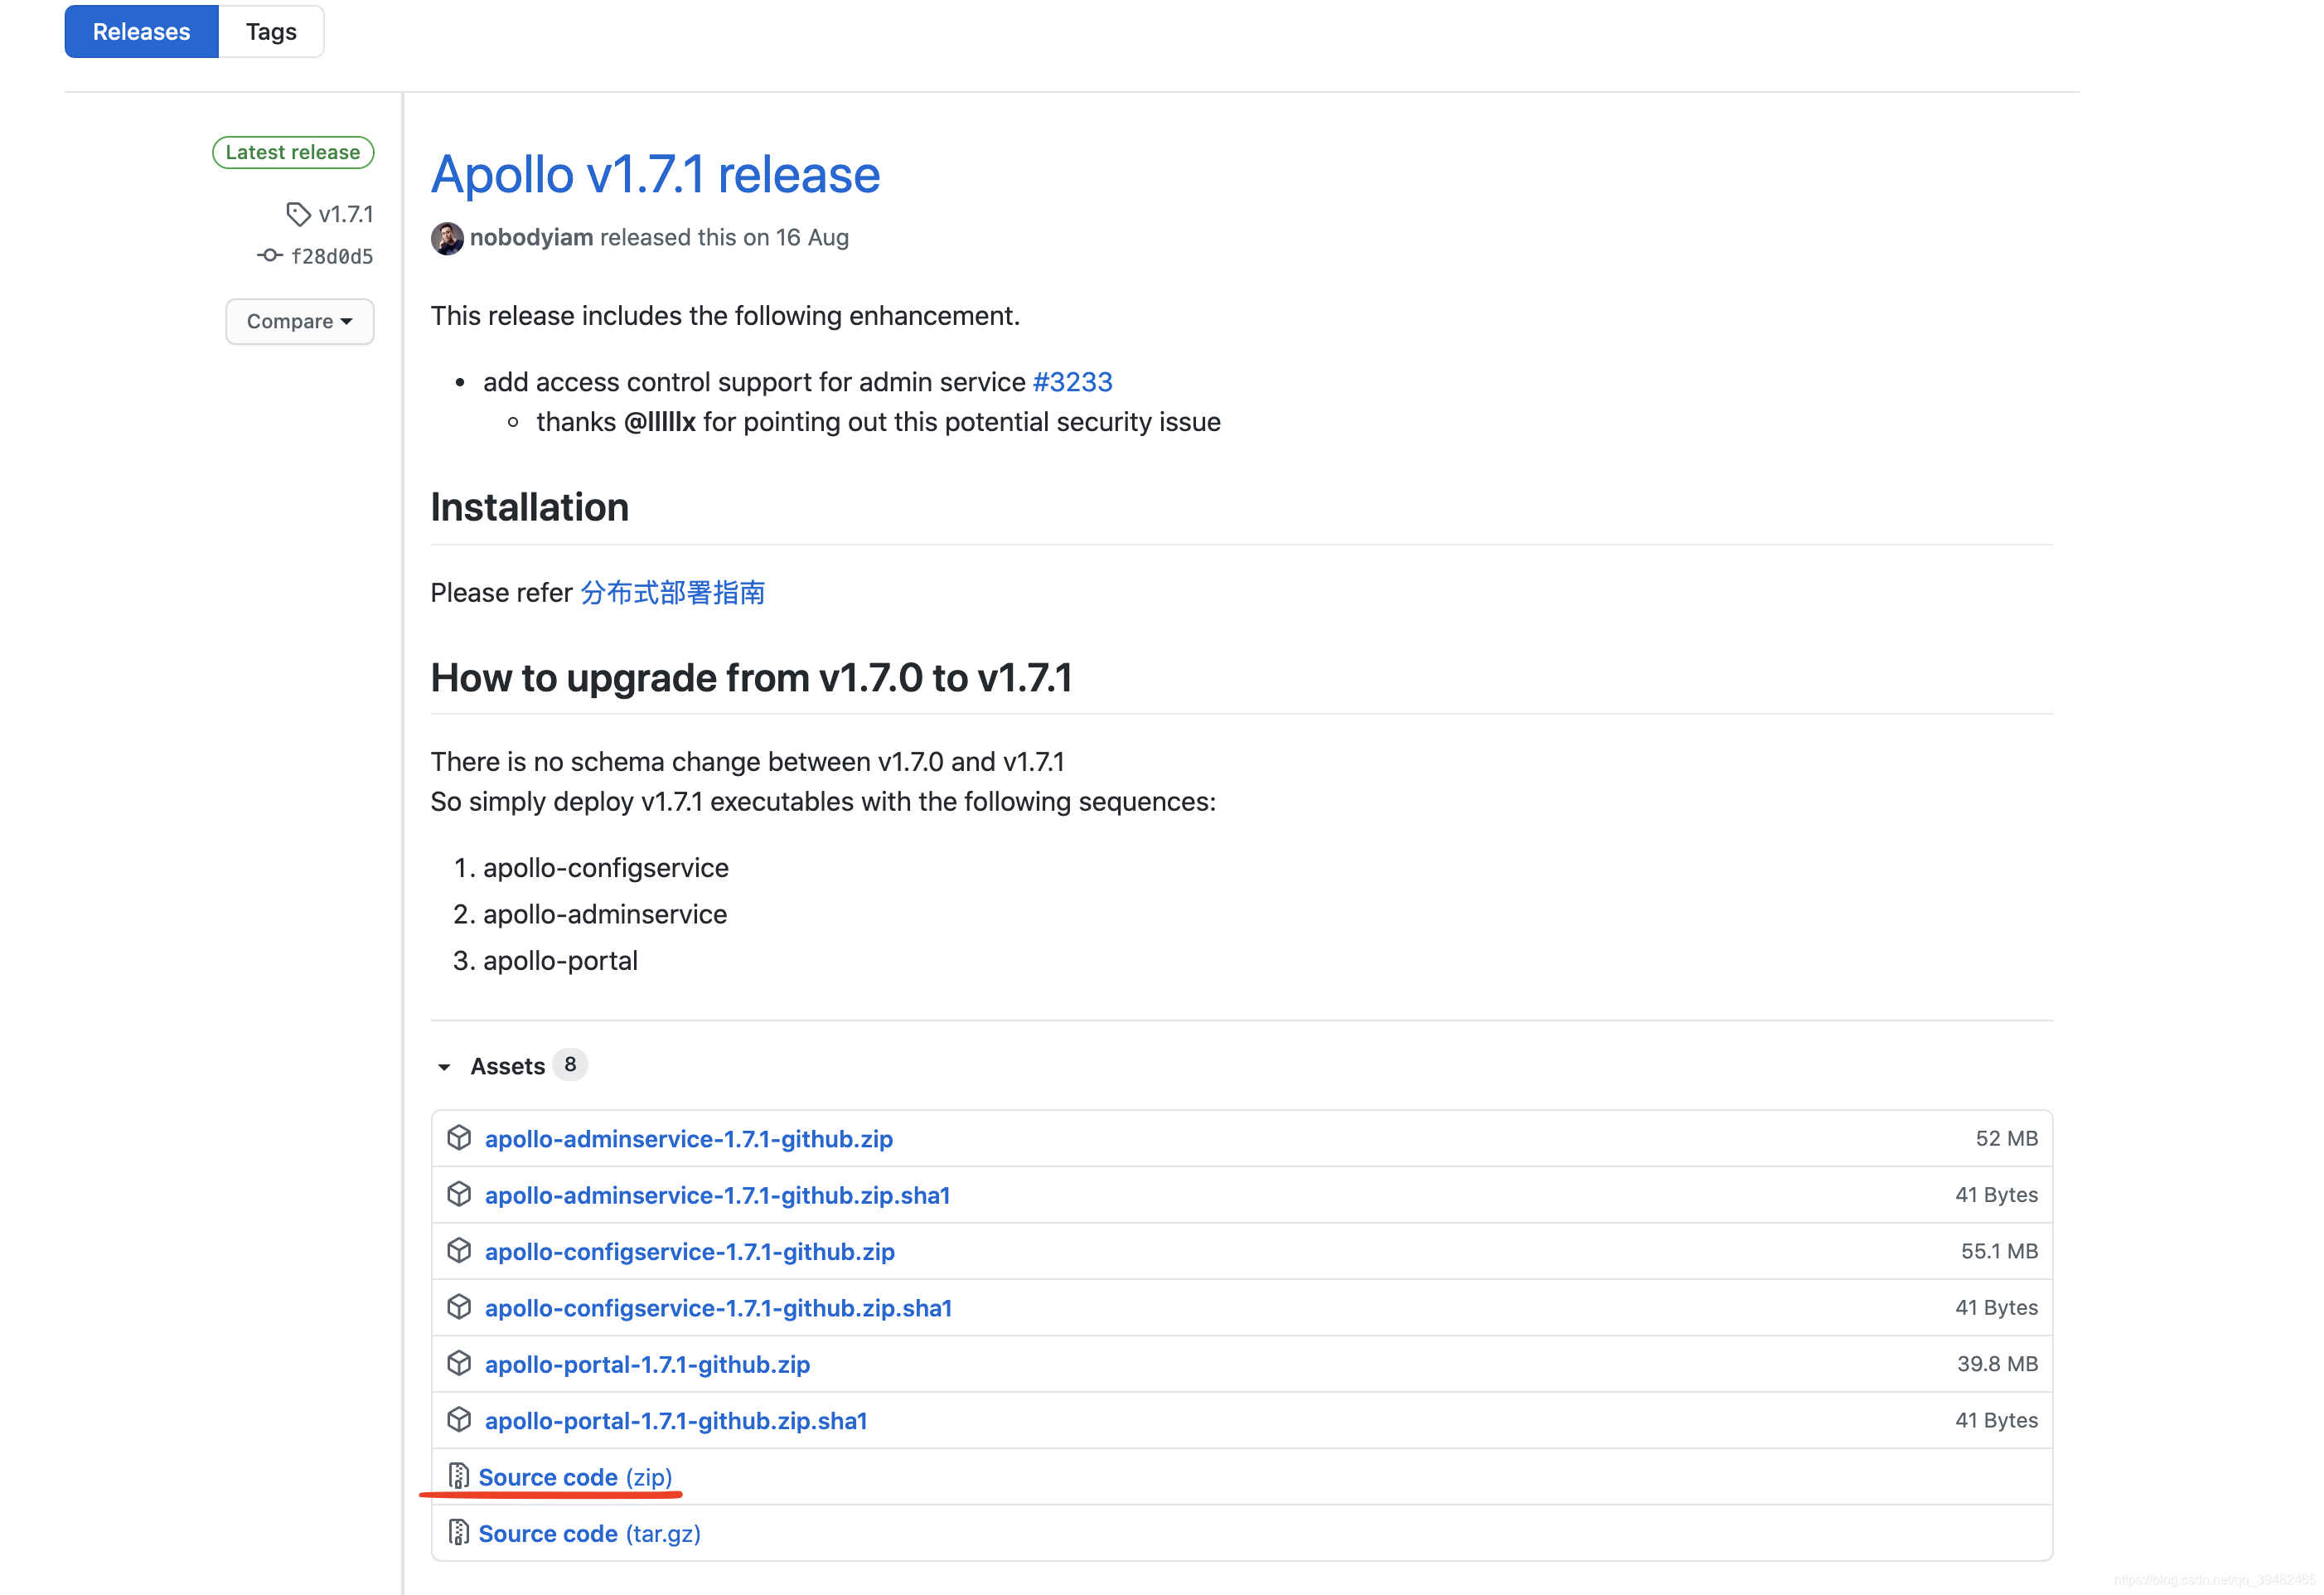Screen dimensions: 2324x1595
Task: Click the apollo-configservice list item
Action: click(606, 868)
